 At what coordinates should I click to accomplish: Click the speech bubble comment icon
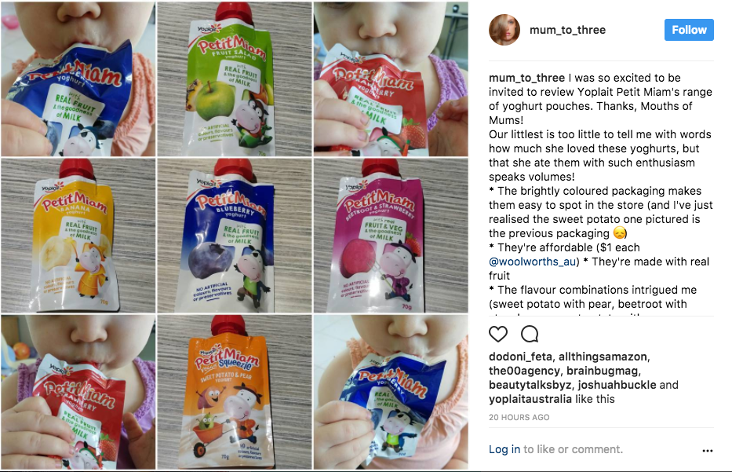[530, 334]
